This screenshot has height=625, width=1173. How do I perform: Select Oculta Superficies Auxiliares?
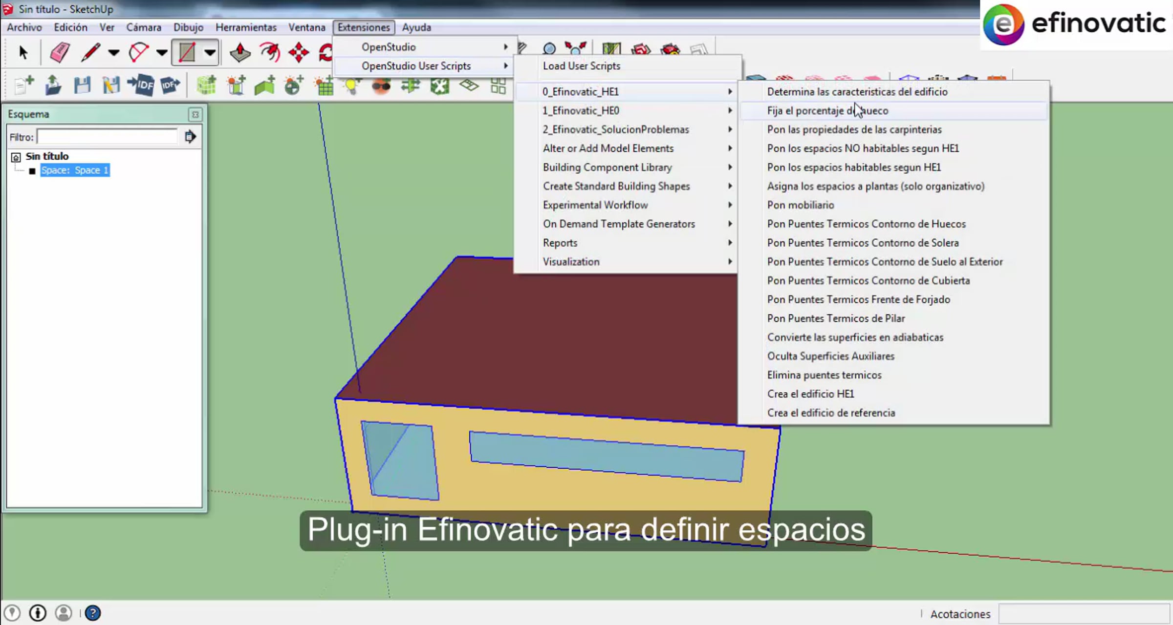894,356
